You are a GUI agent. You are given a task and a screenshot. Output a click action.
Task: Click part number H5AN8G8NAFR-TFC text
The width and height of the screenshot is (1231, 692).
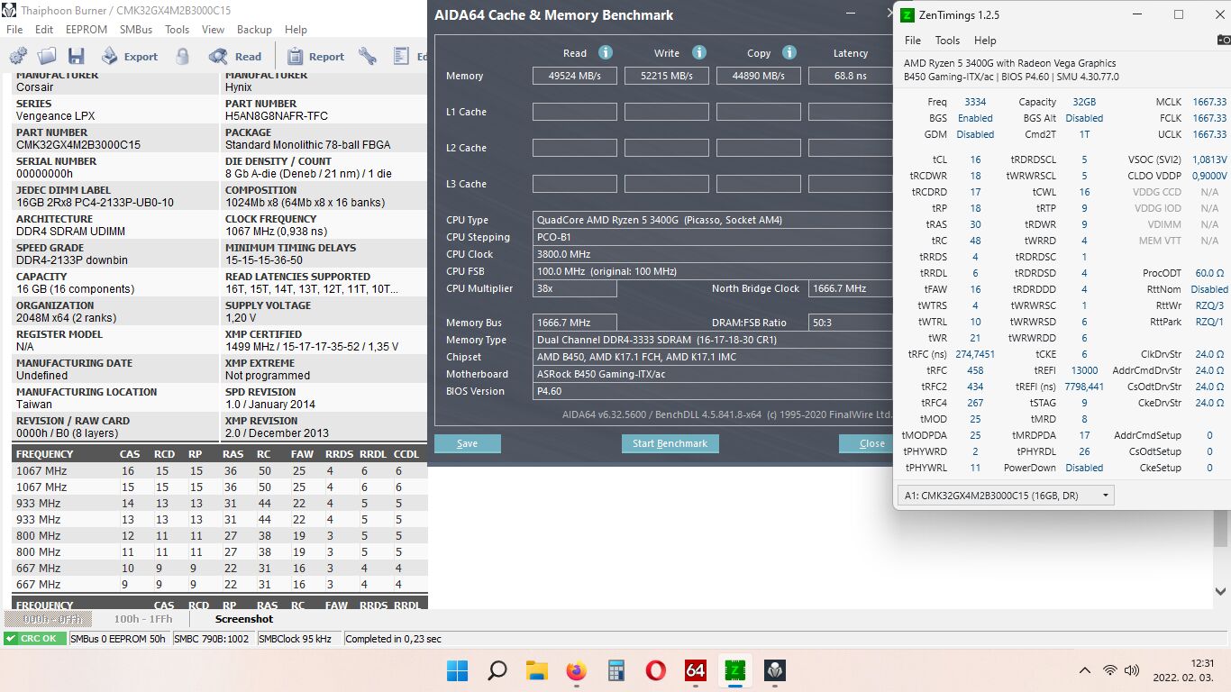tap(277, 116)
